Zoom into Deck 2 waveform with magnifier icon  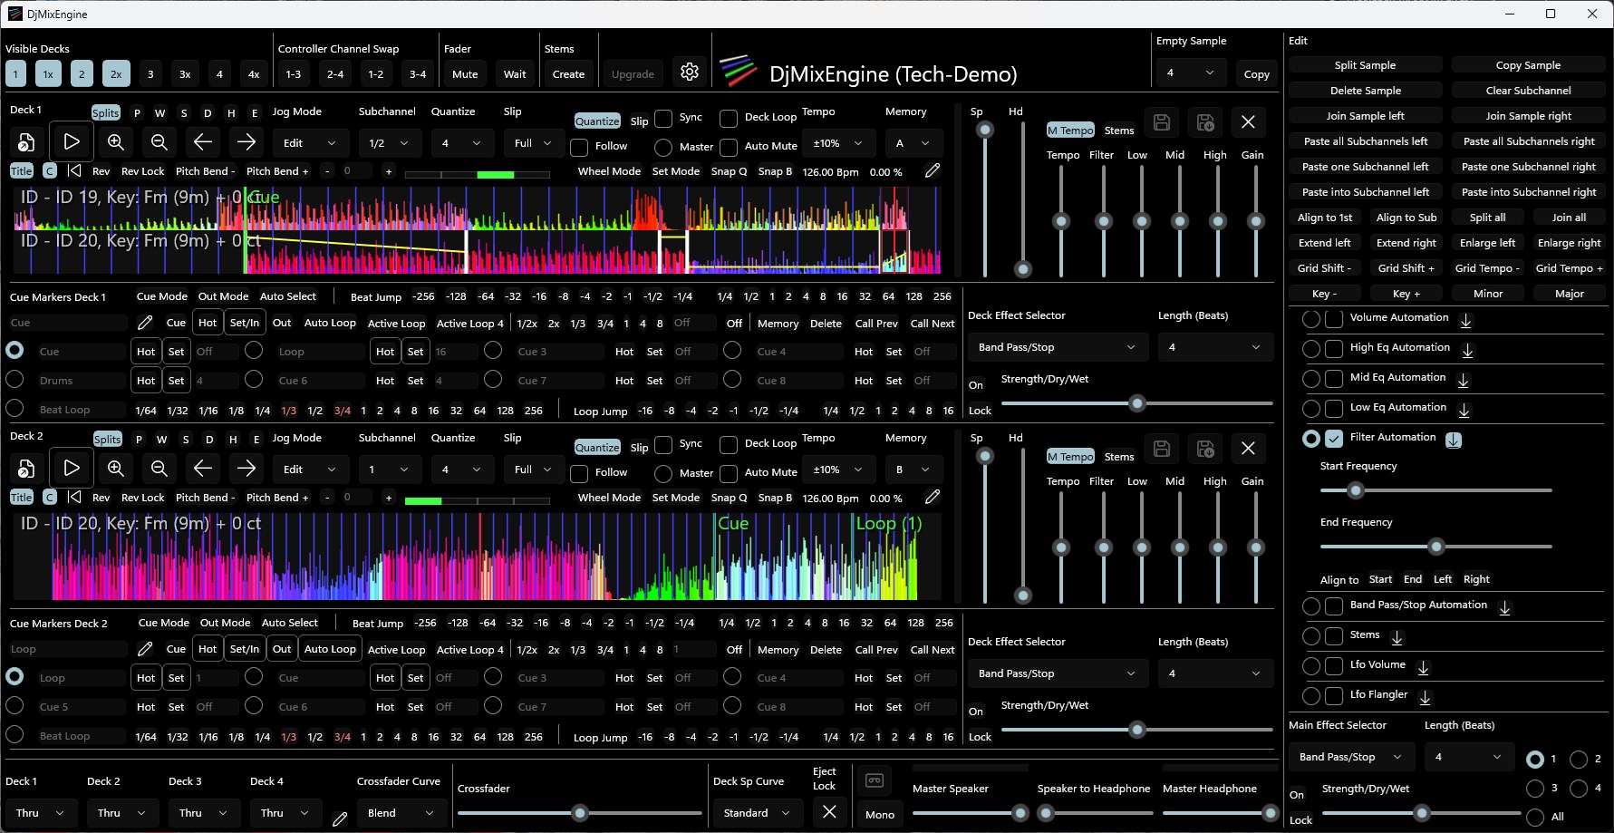coord(115,468)
